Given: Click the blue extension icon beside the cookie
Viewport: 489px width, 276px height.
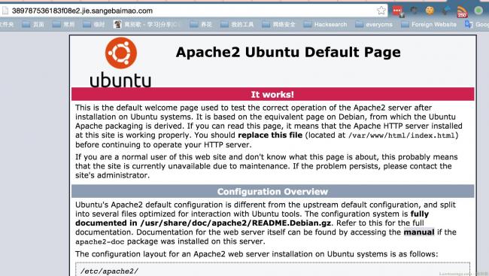Looking at the screenshot, I should coord(446,11).
